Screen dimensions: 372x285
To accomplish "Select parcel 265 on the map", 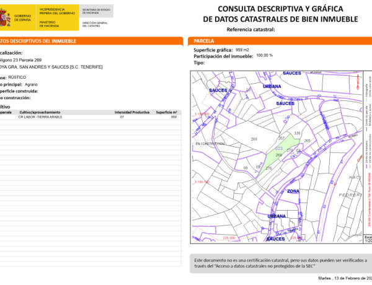I will (307, 141).
